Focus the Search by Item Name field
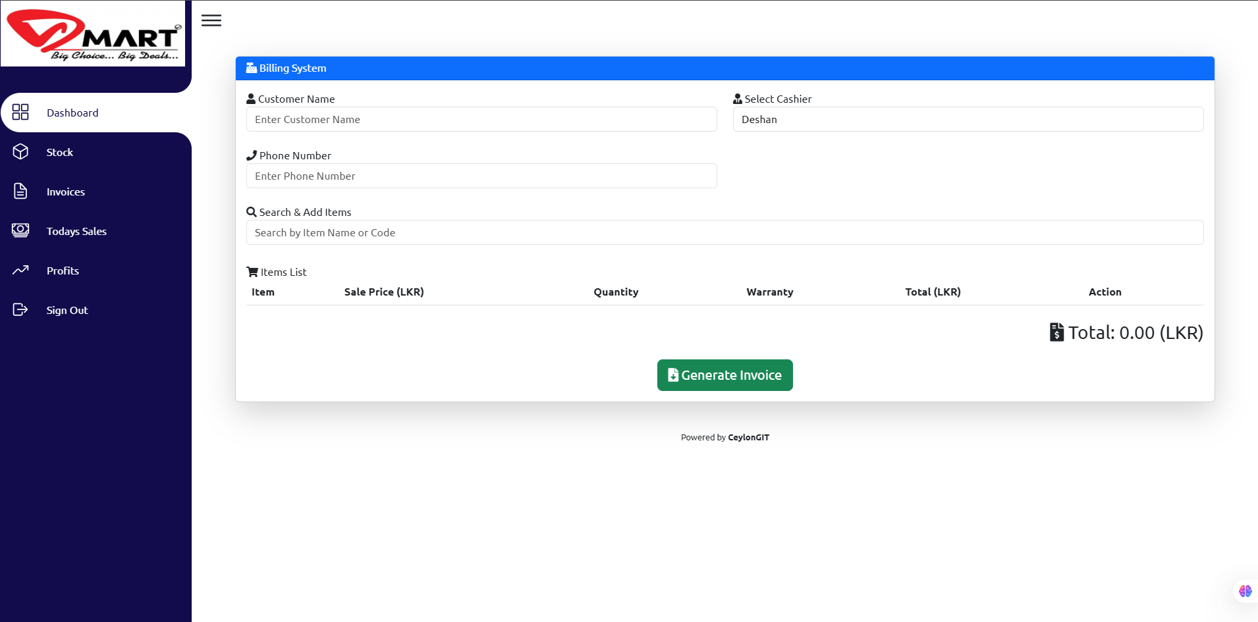 (725, 233)
